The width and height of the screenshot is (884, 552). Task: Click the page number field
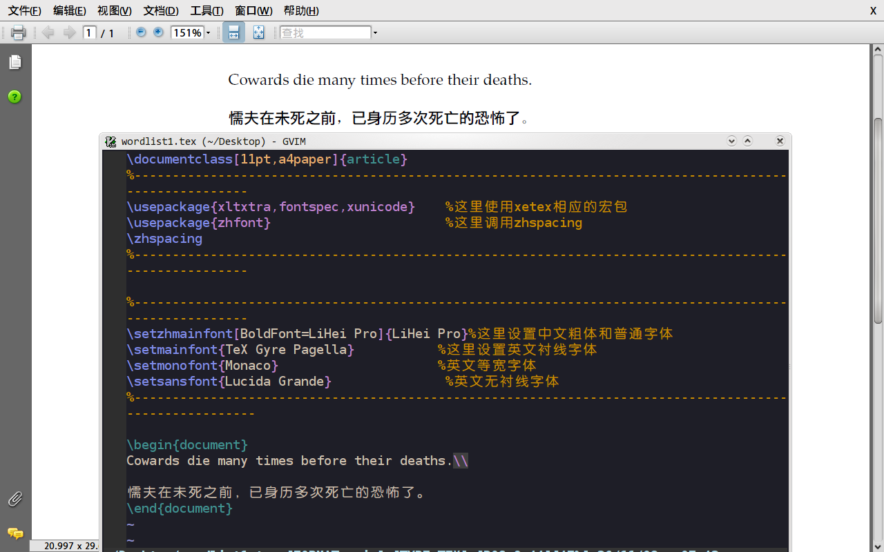tap(89, 32)
